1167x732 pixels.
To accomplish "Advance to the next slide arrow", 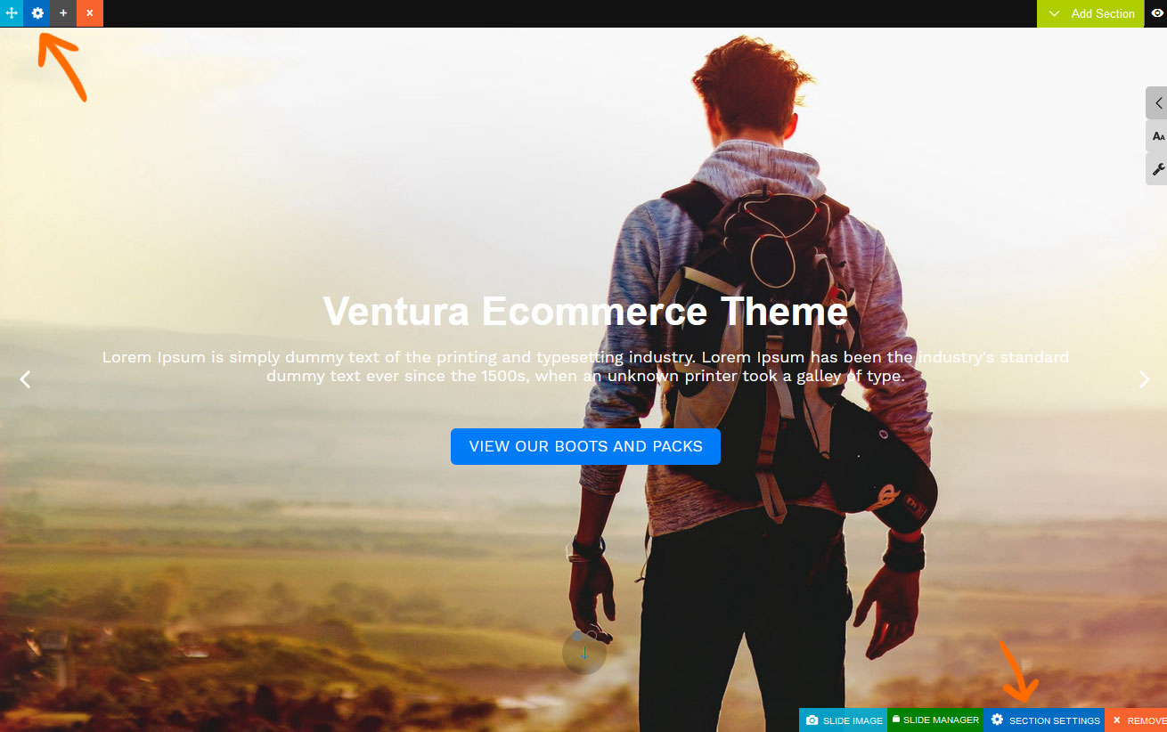I will point(1144,379).
